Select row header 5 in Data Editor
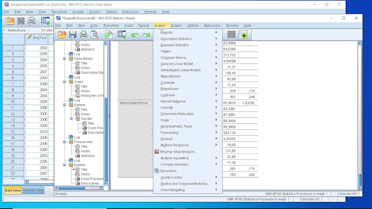Viewport: 372px width, 209px height. tap(13, 71)
